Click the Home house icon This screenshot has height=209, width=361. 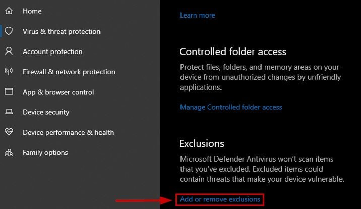coord(9,11)
